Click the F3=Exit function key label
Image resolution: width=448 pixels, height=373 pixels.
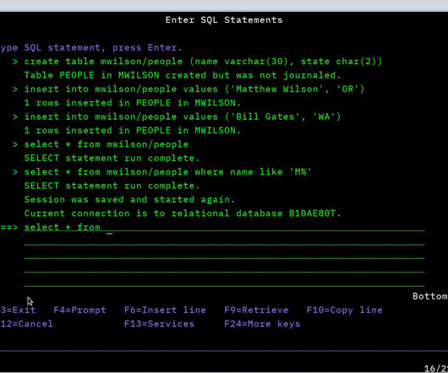coord(18,310)
